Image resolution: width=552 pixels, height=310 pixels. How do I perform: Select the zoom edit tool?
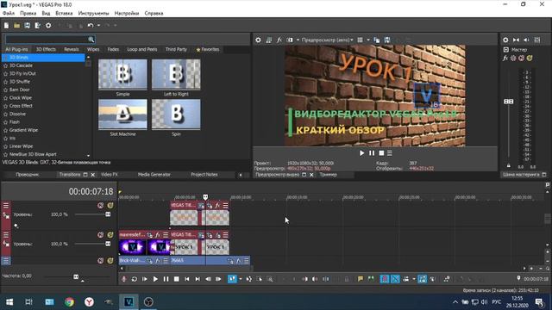270,279
